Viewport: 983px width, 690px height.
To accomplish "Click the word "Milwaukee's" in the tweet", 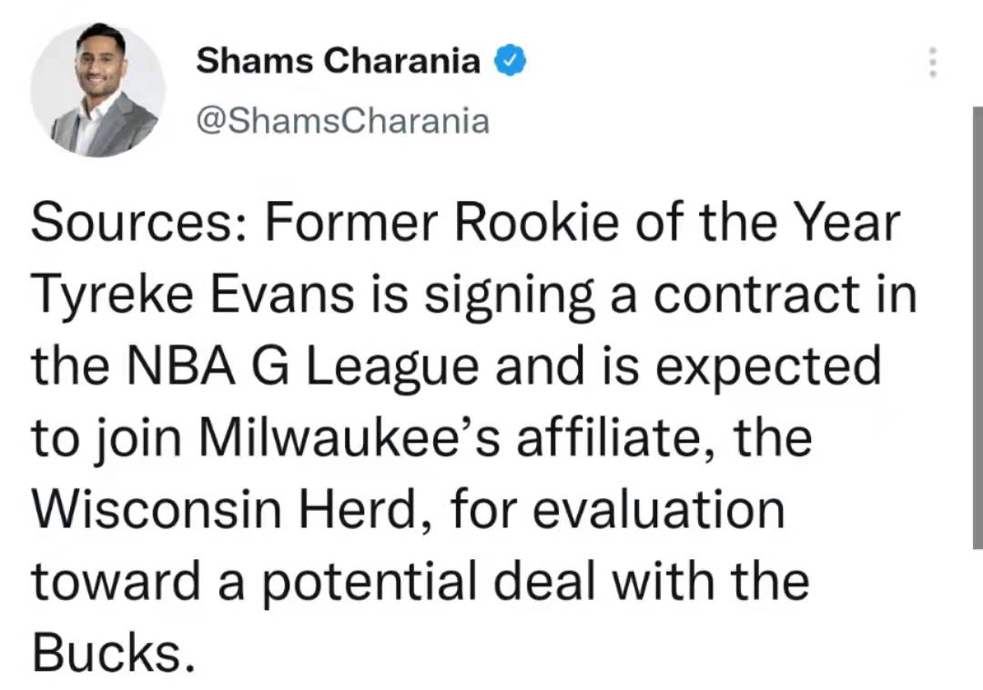I will click(x=350, y=437).
